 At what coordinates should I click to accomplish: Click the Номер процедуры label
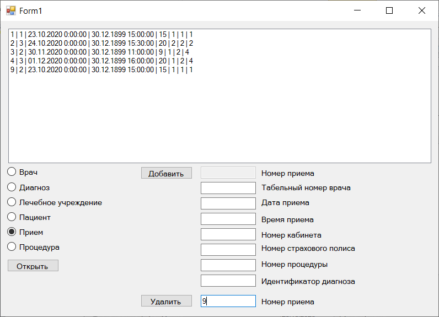click(295, 265)
